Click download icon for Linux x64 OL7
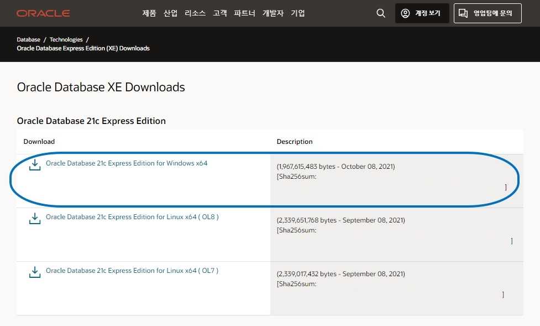 click(35, 272)
